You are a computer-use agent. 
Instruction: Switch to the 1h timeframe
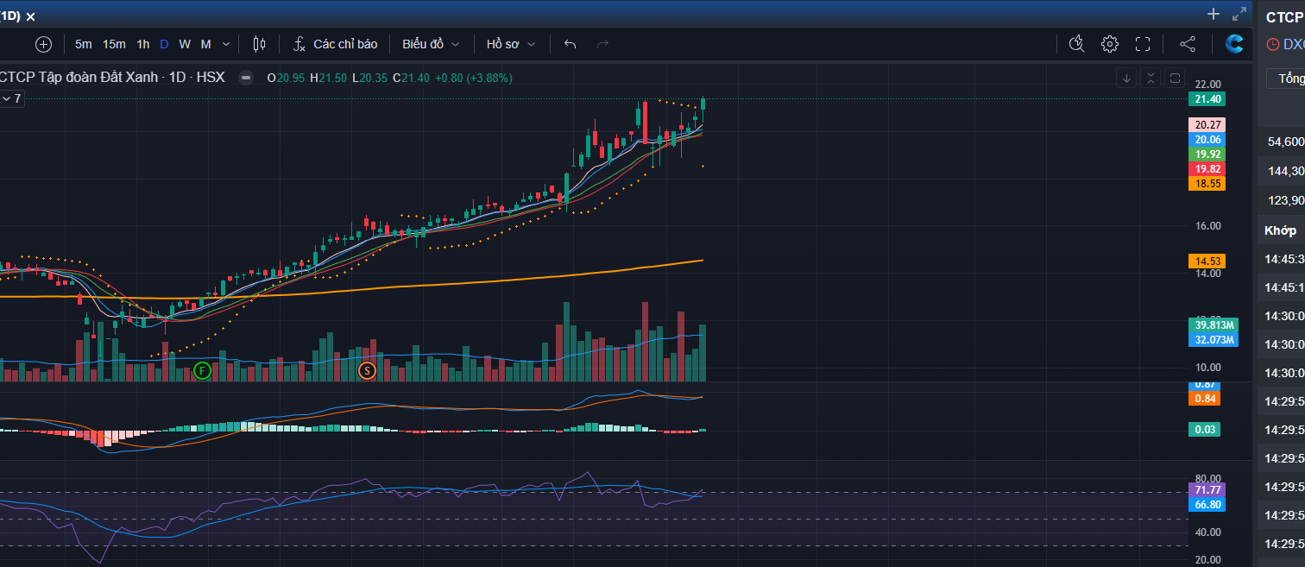[x=142, y=44]
